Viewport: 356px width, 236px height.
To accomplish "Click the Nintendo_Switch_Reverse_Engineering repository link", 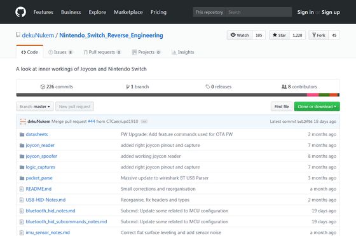I will (111, 35).
